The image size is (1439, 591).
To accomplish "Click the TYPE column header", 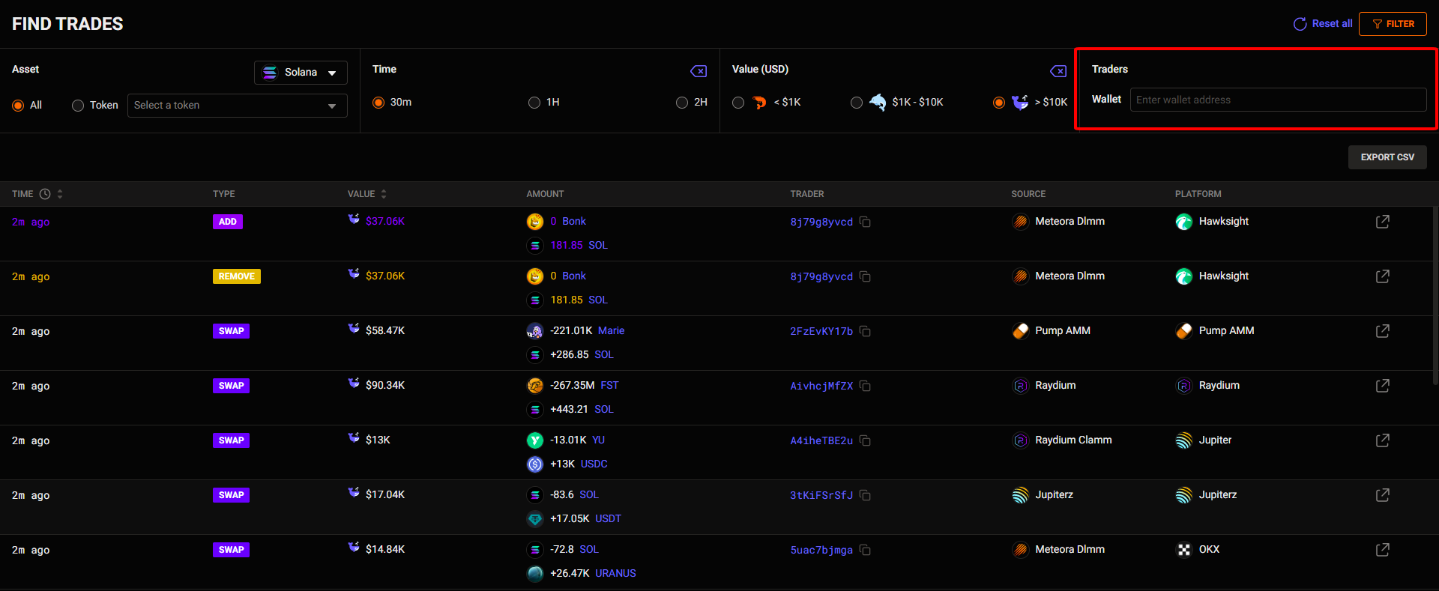I will [223, 194].
